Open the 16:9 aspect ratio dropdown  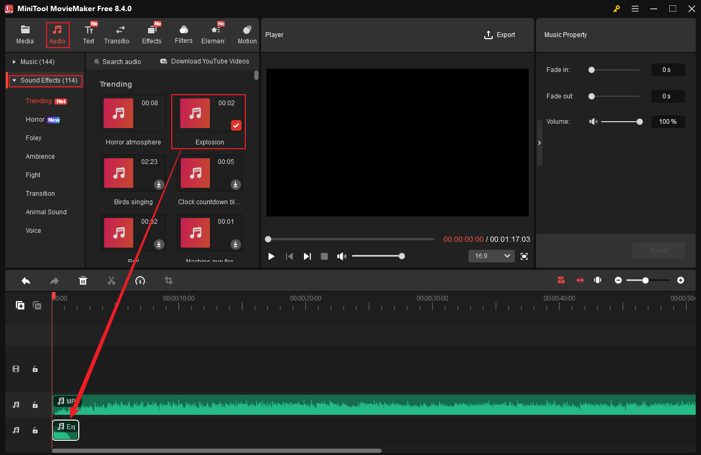pyautogui.click(x=491, y=256)
